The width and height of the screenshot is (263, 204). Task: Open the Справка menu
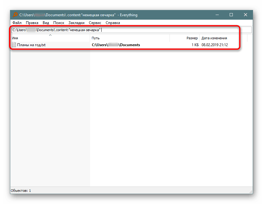(x=113, y=23)
